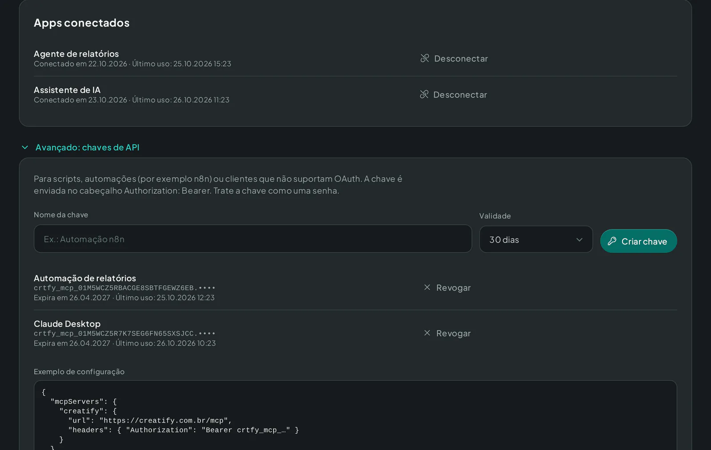Click the key string crtfy_mcp_01M5WCZ5RBACGE8SBTFGEWZ6EB

point(124,288)
